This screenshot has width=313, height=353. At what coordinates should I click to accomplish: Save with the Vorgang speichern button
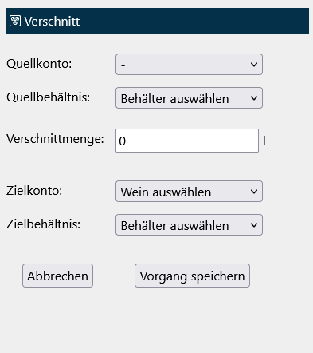(192, 276)
